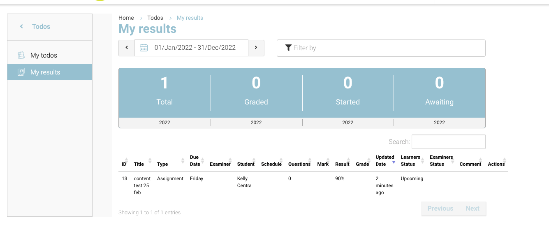This screenshot has width=549, height=232.
Task: Click the funnel filter icon
Action: pos(288,48)
